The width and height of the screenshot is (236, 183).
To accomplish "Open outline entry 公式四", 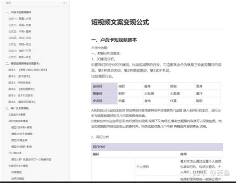I will click(x=20, y=38).
